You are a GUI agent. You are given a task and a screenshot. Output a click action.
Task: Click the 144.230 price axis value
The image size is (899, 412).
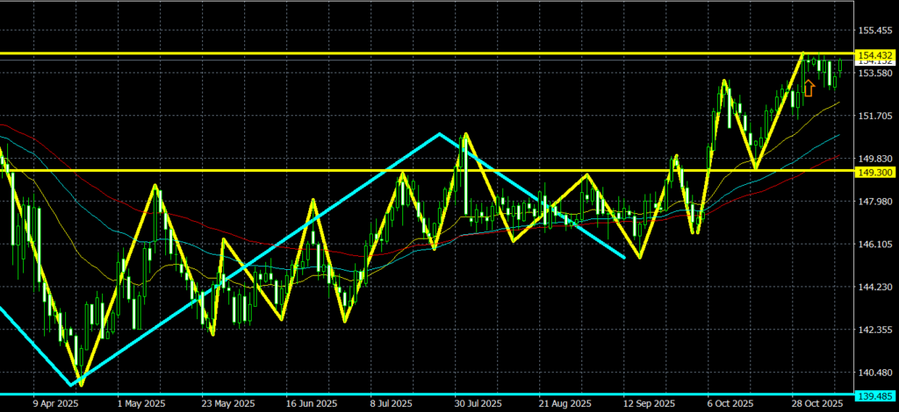(876, 287)
